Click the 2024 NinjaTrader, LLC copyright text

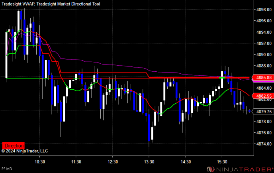25,151
